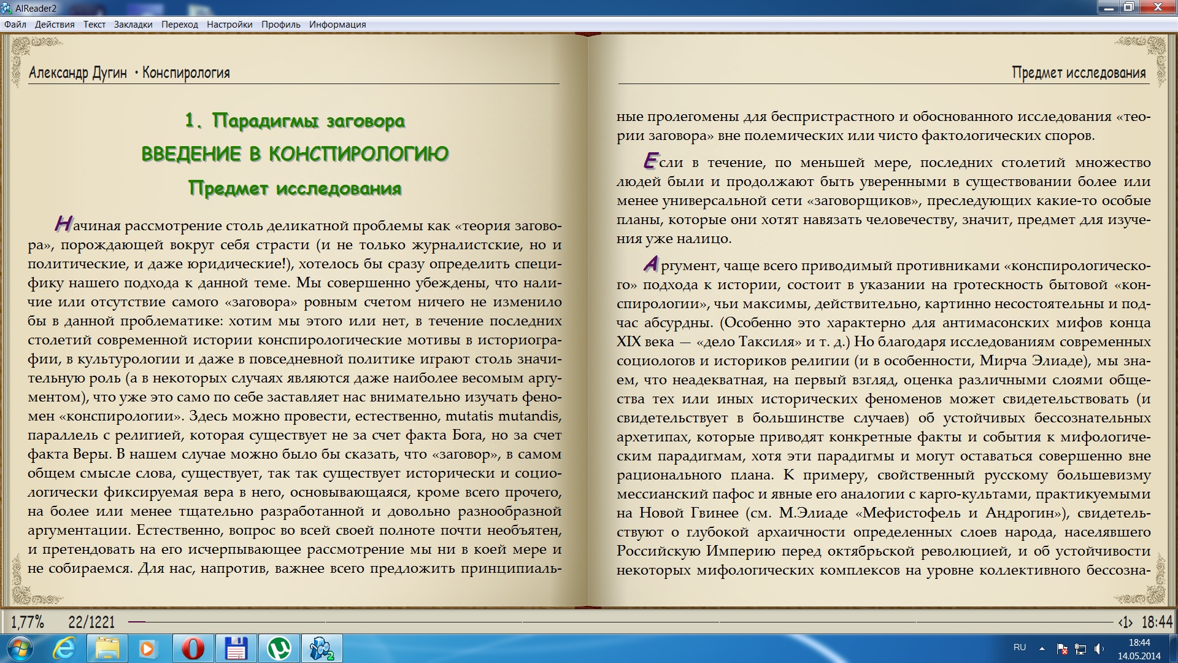Image resolution: width=1178 pixels, height=663 pixels.
Task: Open the Профиль menu
Action: coord(281,25)
